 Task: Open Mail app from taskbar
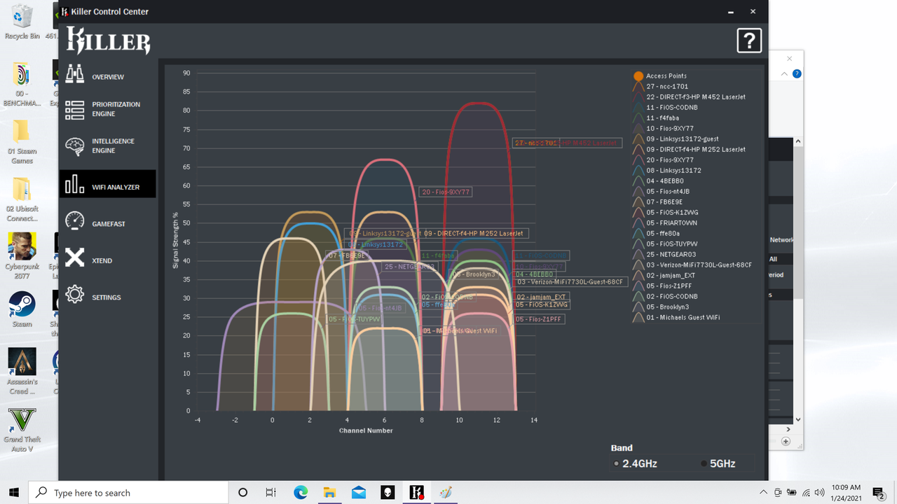(x=359, y=493)
